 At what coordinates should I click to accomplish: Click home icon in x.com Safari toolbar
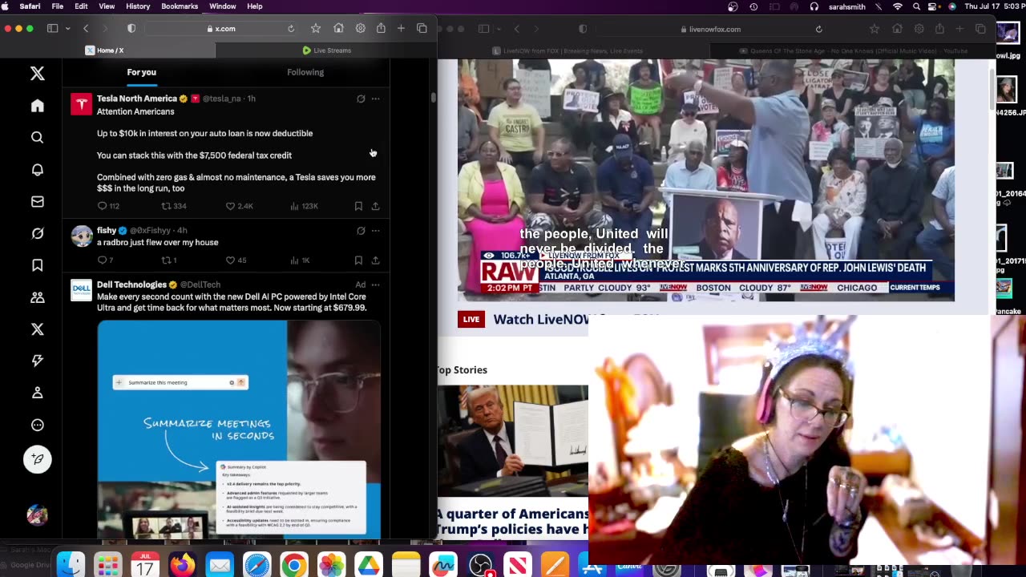338,28
